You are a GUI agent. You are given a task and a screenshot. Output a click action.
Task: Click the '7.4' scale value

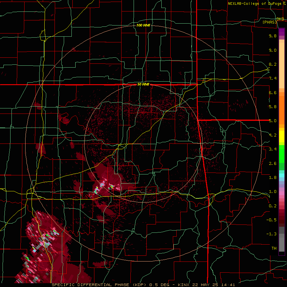pos(273,78)
